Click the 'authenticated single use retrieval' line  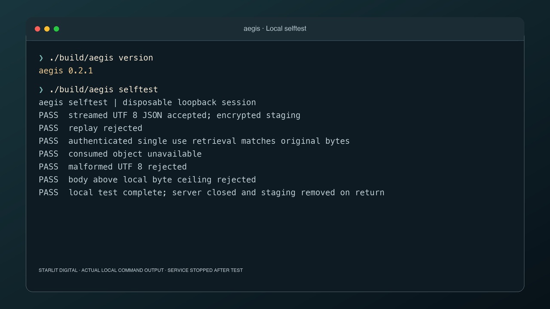click(194, 141)
